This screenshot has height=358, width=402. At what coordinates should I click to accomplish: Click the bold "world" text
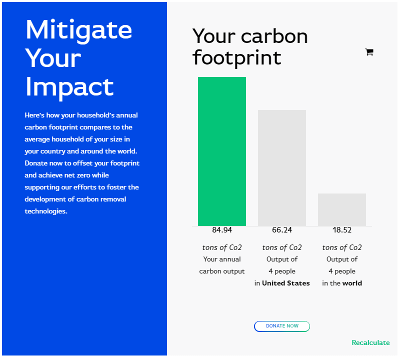click(352, 283)
